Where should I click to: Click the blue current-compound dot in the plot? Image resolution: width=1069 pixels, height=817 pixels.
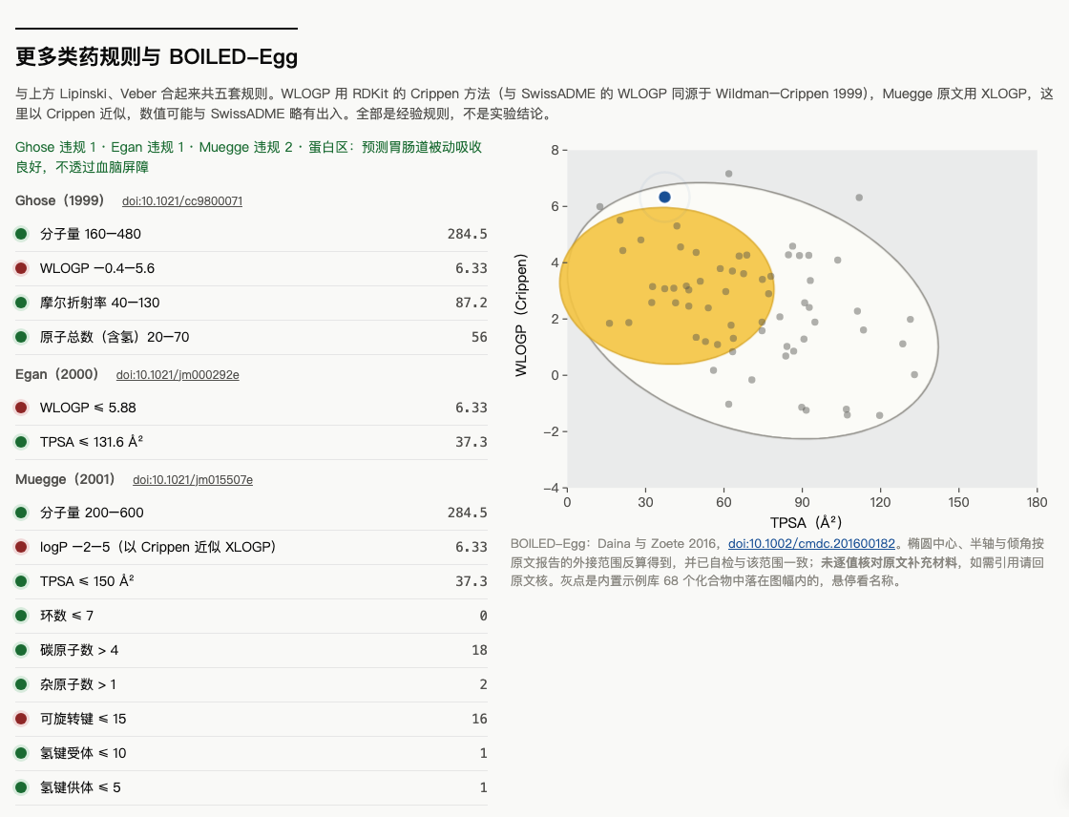664,197
